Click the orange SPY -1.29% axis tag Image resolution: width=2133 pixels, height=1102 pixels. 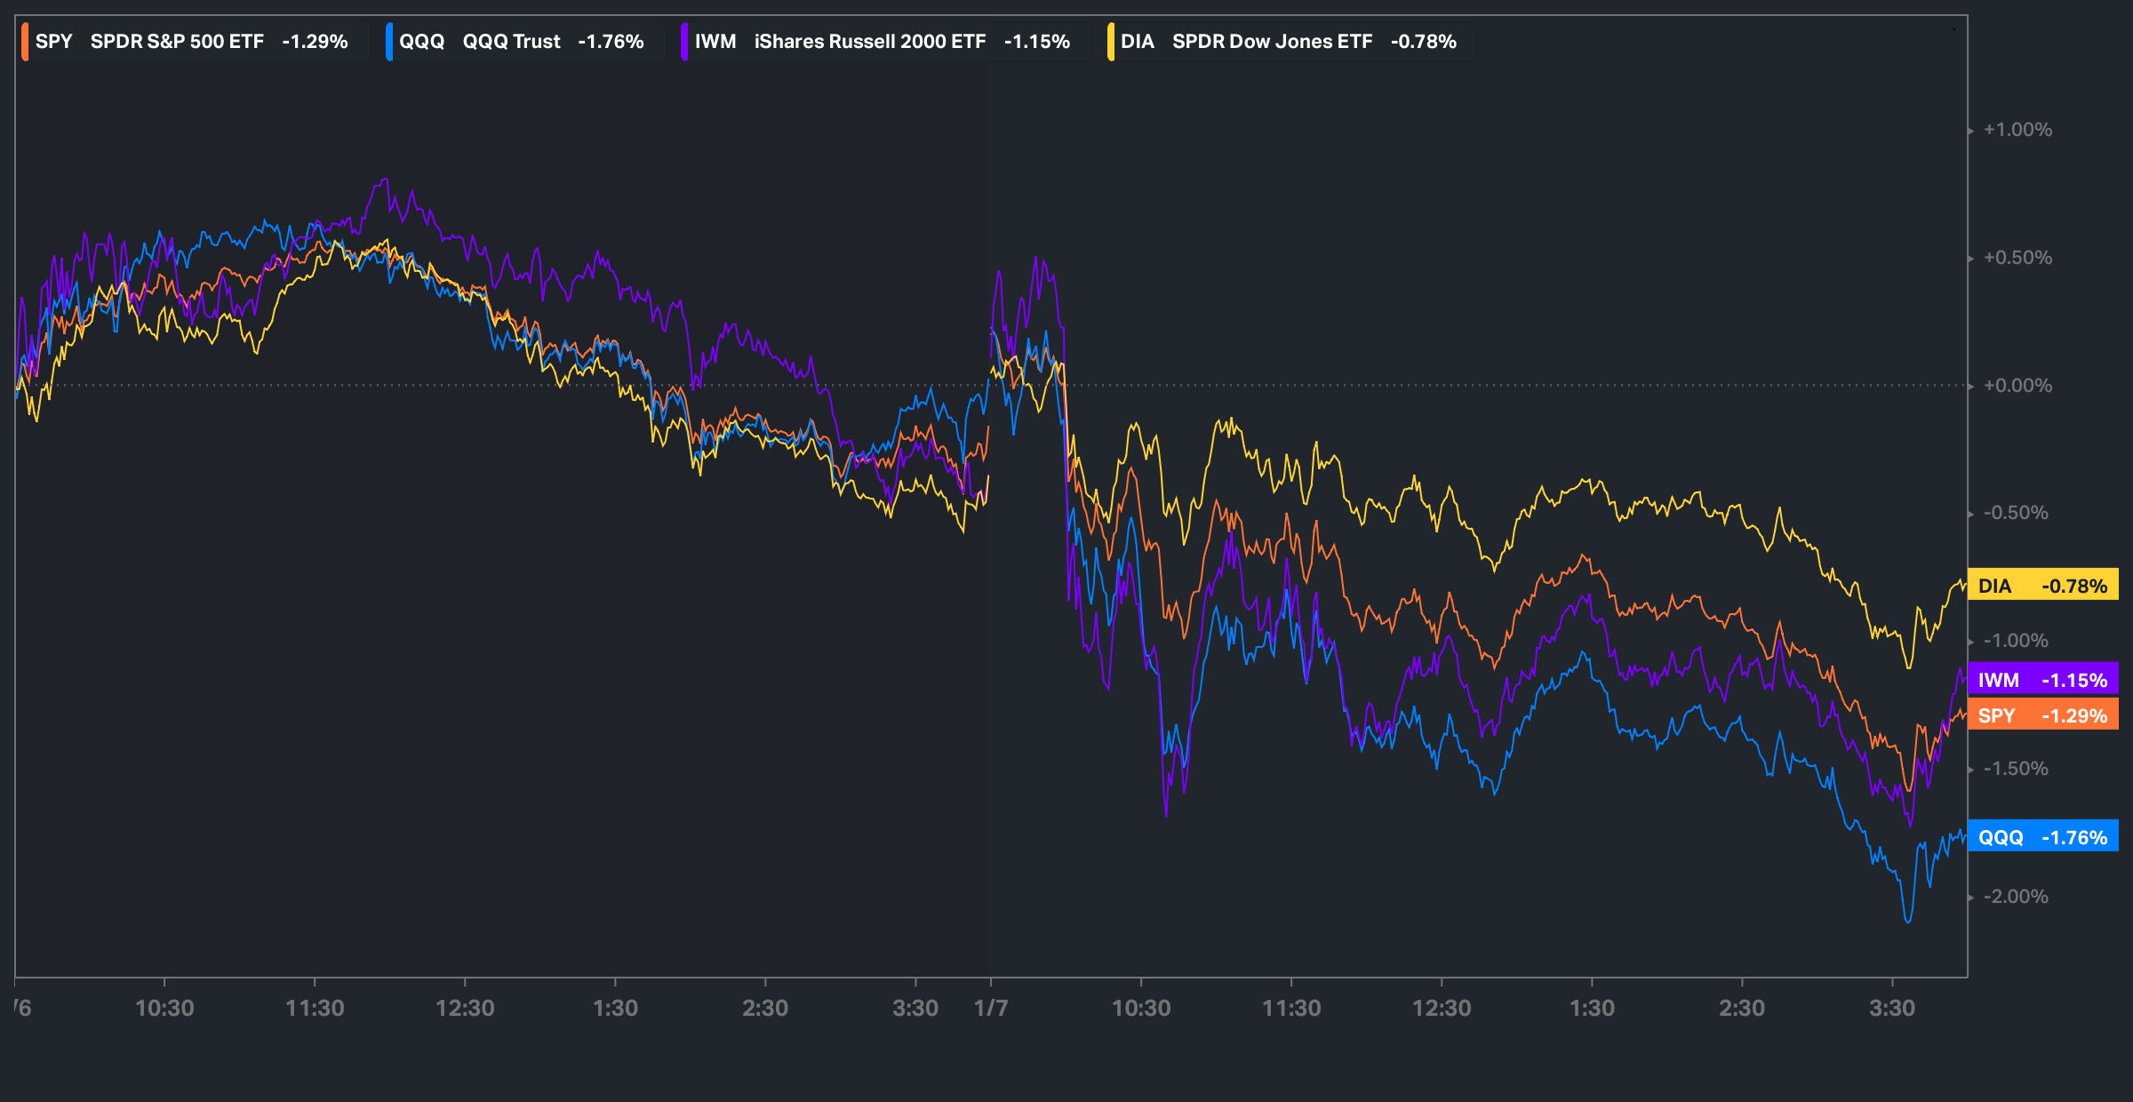[2042, 715]
